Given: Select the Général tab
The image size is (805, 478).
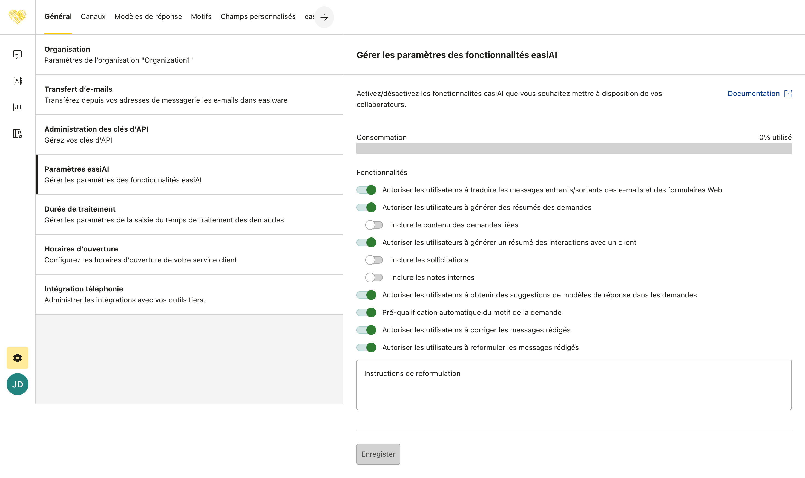Looking at the screenshot, I should (58, 16).
